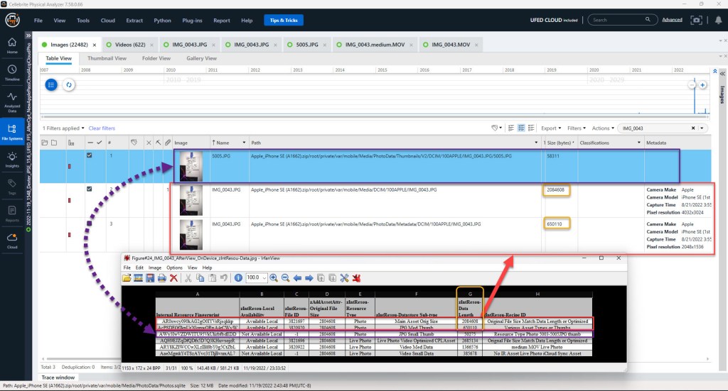Click the screenshot capture icon in header

click(697, 20)
